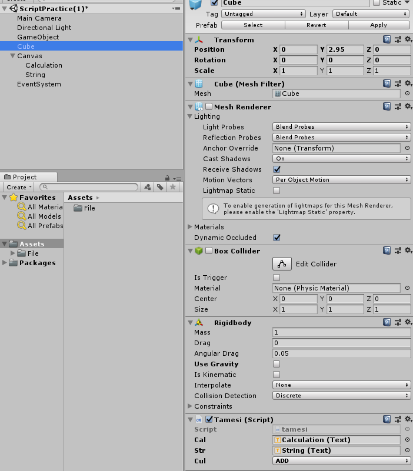
Task: Open Cul dropdown showing ADD
Action: coord(341,461)
